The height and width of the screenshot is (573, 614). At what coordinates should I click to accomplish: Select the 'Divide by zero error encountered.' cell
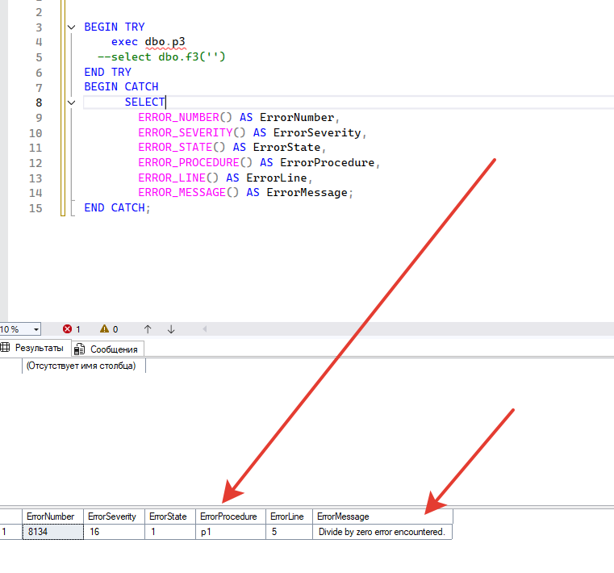point(382,532)
